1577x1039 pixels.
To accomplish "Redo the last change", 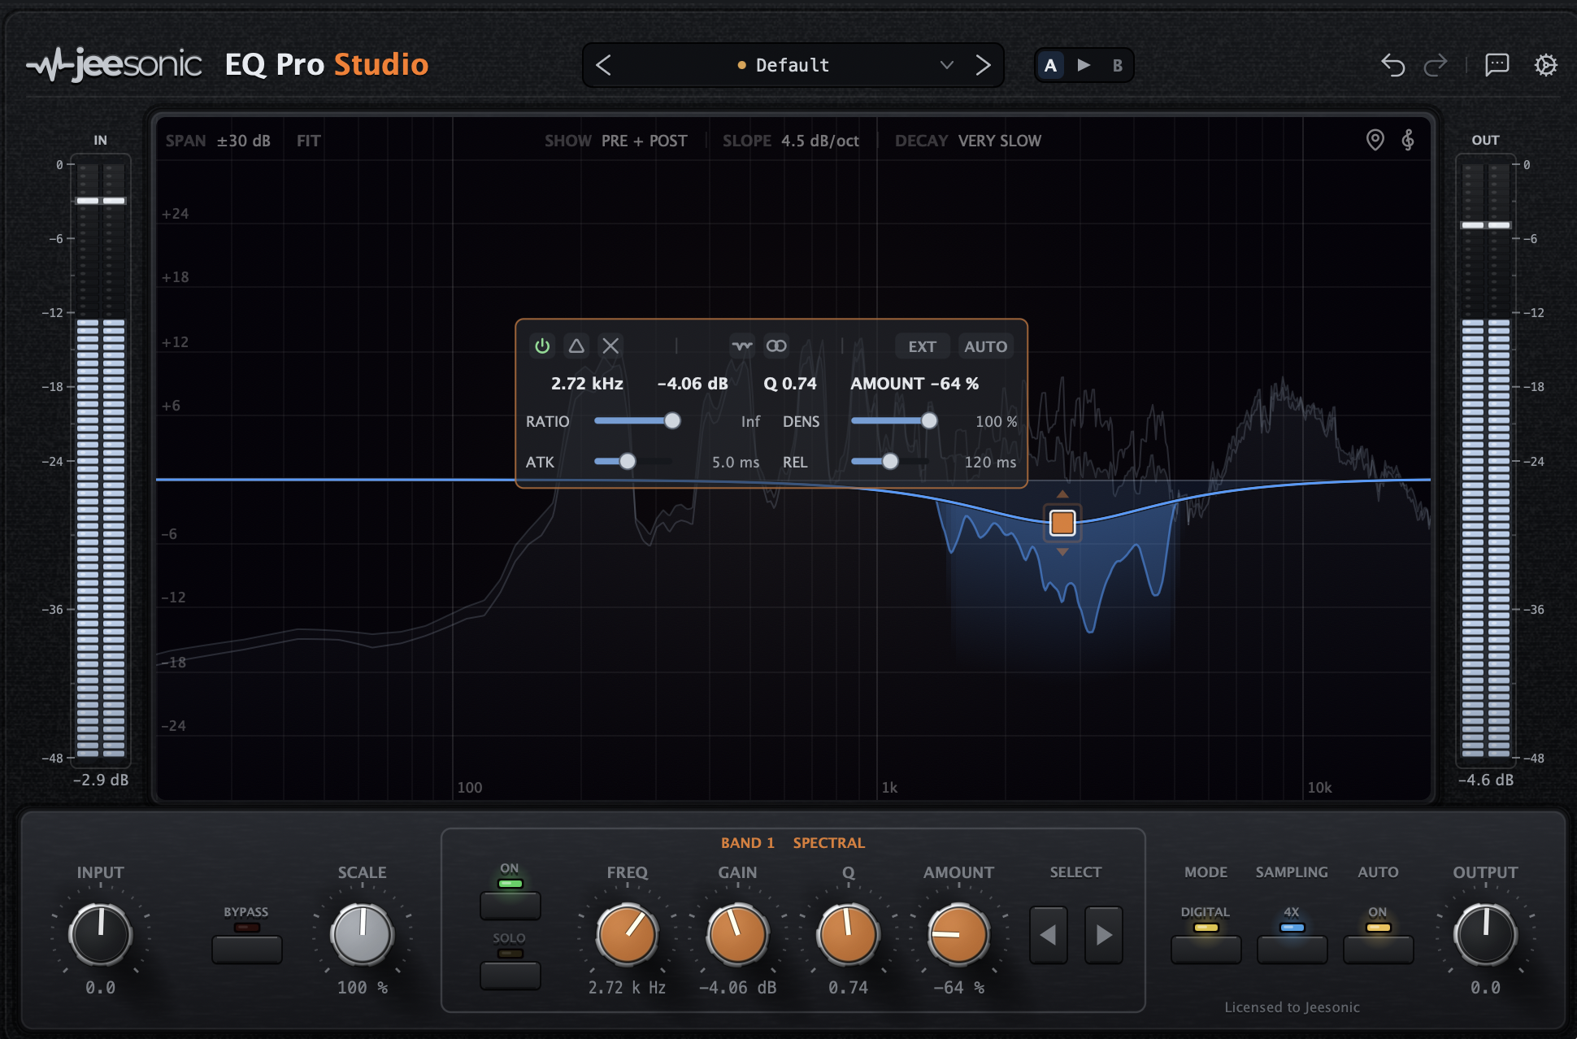I will click(x=1436, y=65).
